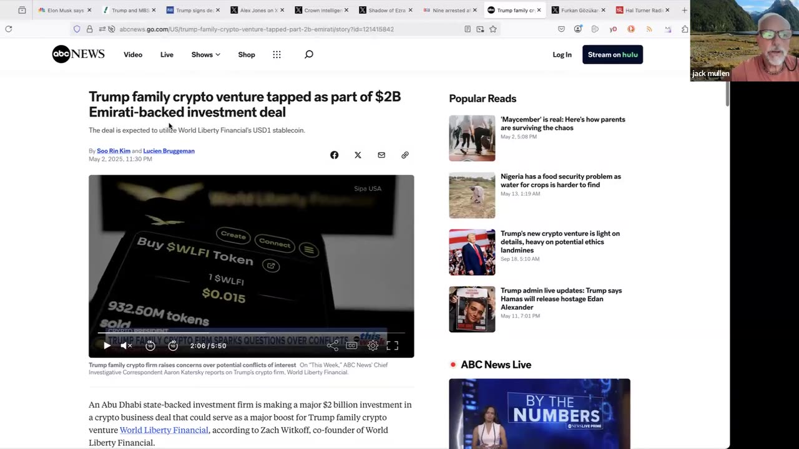This screenshot has height=449, width=799.
Task: Switch to the Hal Turner Radio tab
Action: 642,10
